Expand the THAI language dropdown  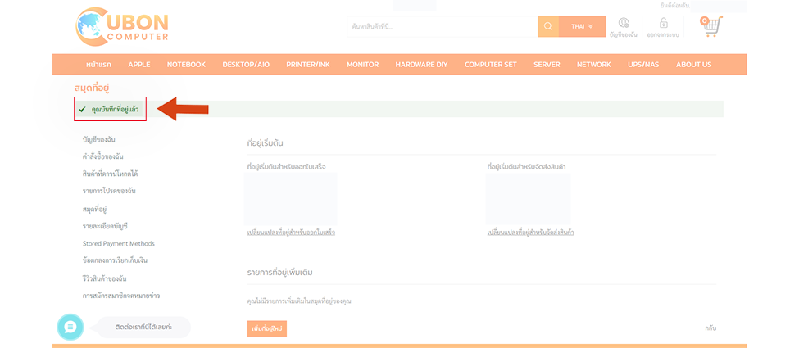[582, 26]
